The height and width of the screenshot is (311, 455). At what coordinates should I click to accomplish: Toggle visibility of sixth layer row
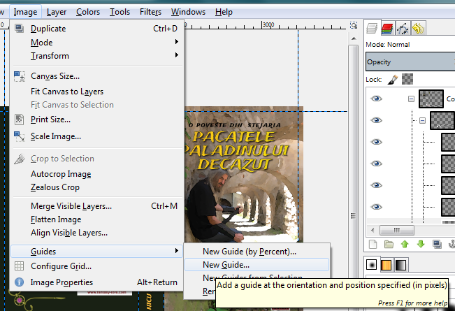[x=376, y=207]
